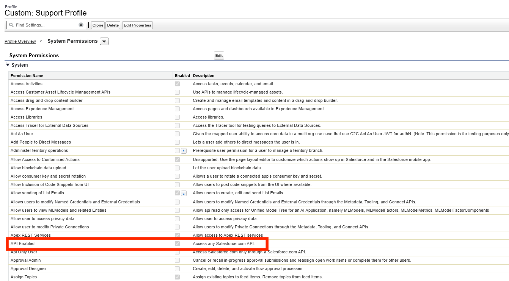Screen dimensions: 509x281
Task: Click the magnifier icon in Find Settings
Action: pyautogui.click(x=11, y=25)
